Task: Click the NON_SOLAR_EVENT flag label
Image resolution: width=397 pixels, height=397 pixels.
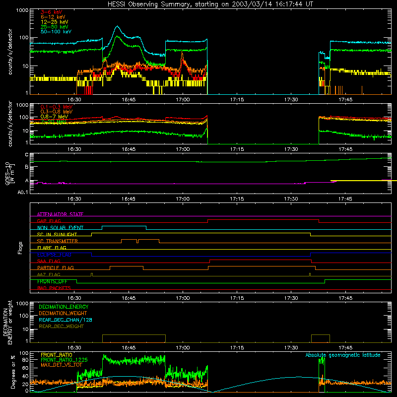Action: point(60,228)
